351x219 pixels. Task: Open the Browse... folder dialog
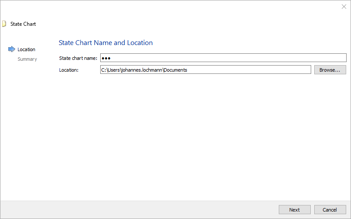pyautogui.click(x=330, y=70)
